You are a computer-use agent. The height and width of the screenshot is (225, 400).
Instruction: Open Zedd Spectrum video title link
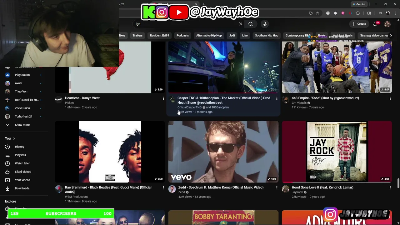[221, 187]
